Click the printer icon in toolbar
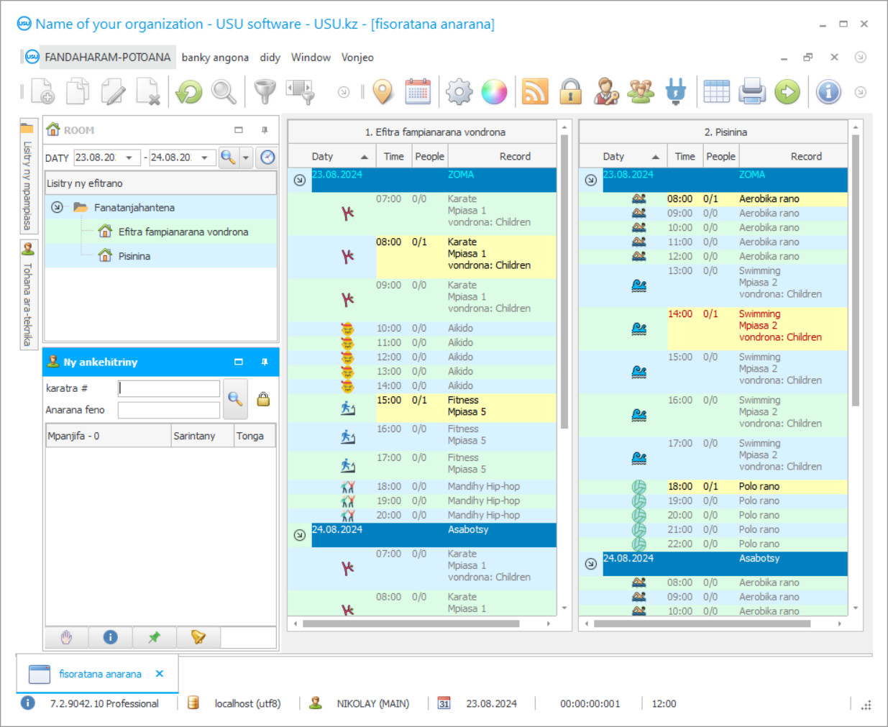888x727 pixels. tap(752, 92)
